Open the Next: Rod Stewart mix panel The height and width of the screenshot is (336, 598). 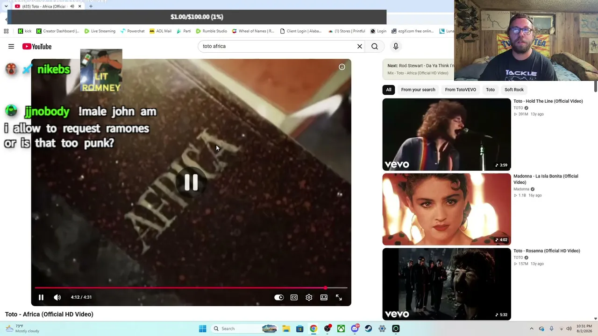coord(418,69)
